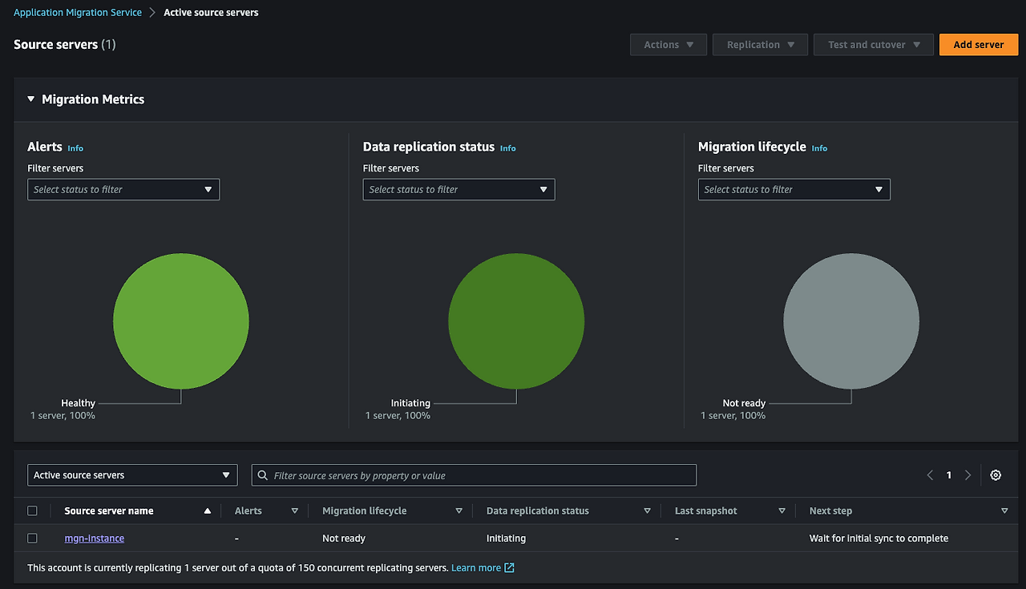Screen dimensions: 1026x589
Task: Open the mgn-instance server link
Action: [95, 539]
